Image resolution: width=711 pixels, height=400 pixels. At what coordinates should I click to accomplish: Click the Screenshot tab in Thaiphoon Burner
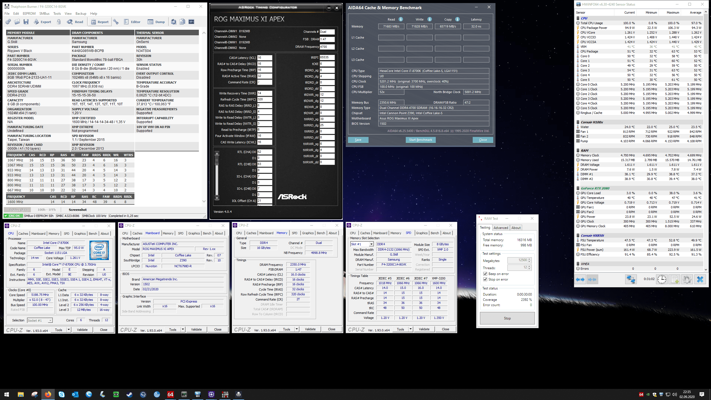(77, 210)
